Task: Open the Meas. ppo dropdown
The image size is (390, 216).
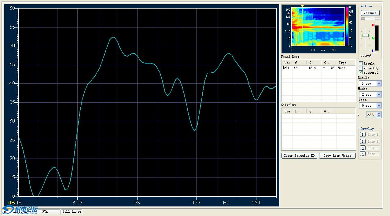Action: pyautogui.click(x=379, y=105)
